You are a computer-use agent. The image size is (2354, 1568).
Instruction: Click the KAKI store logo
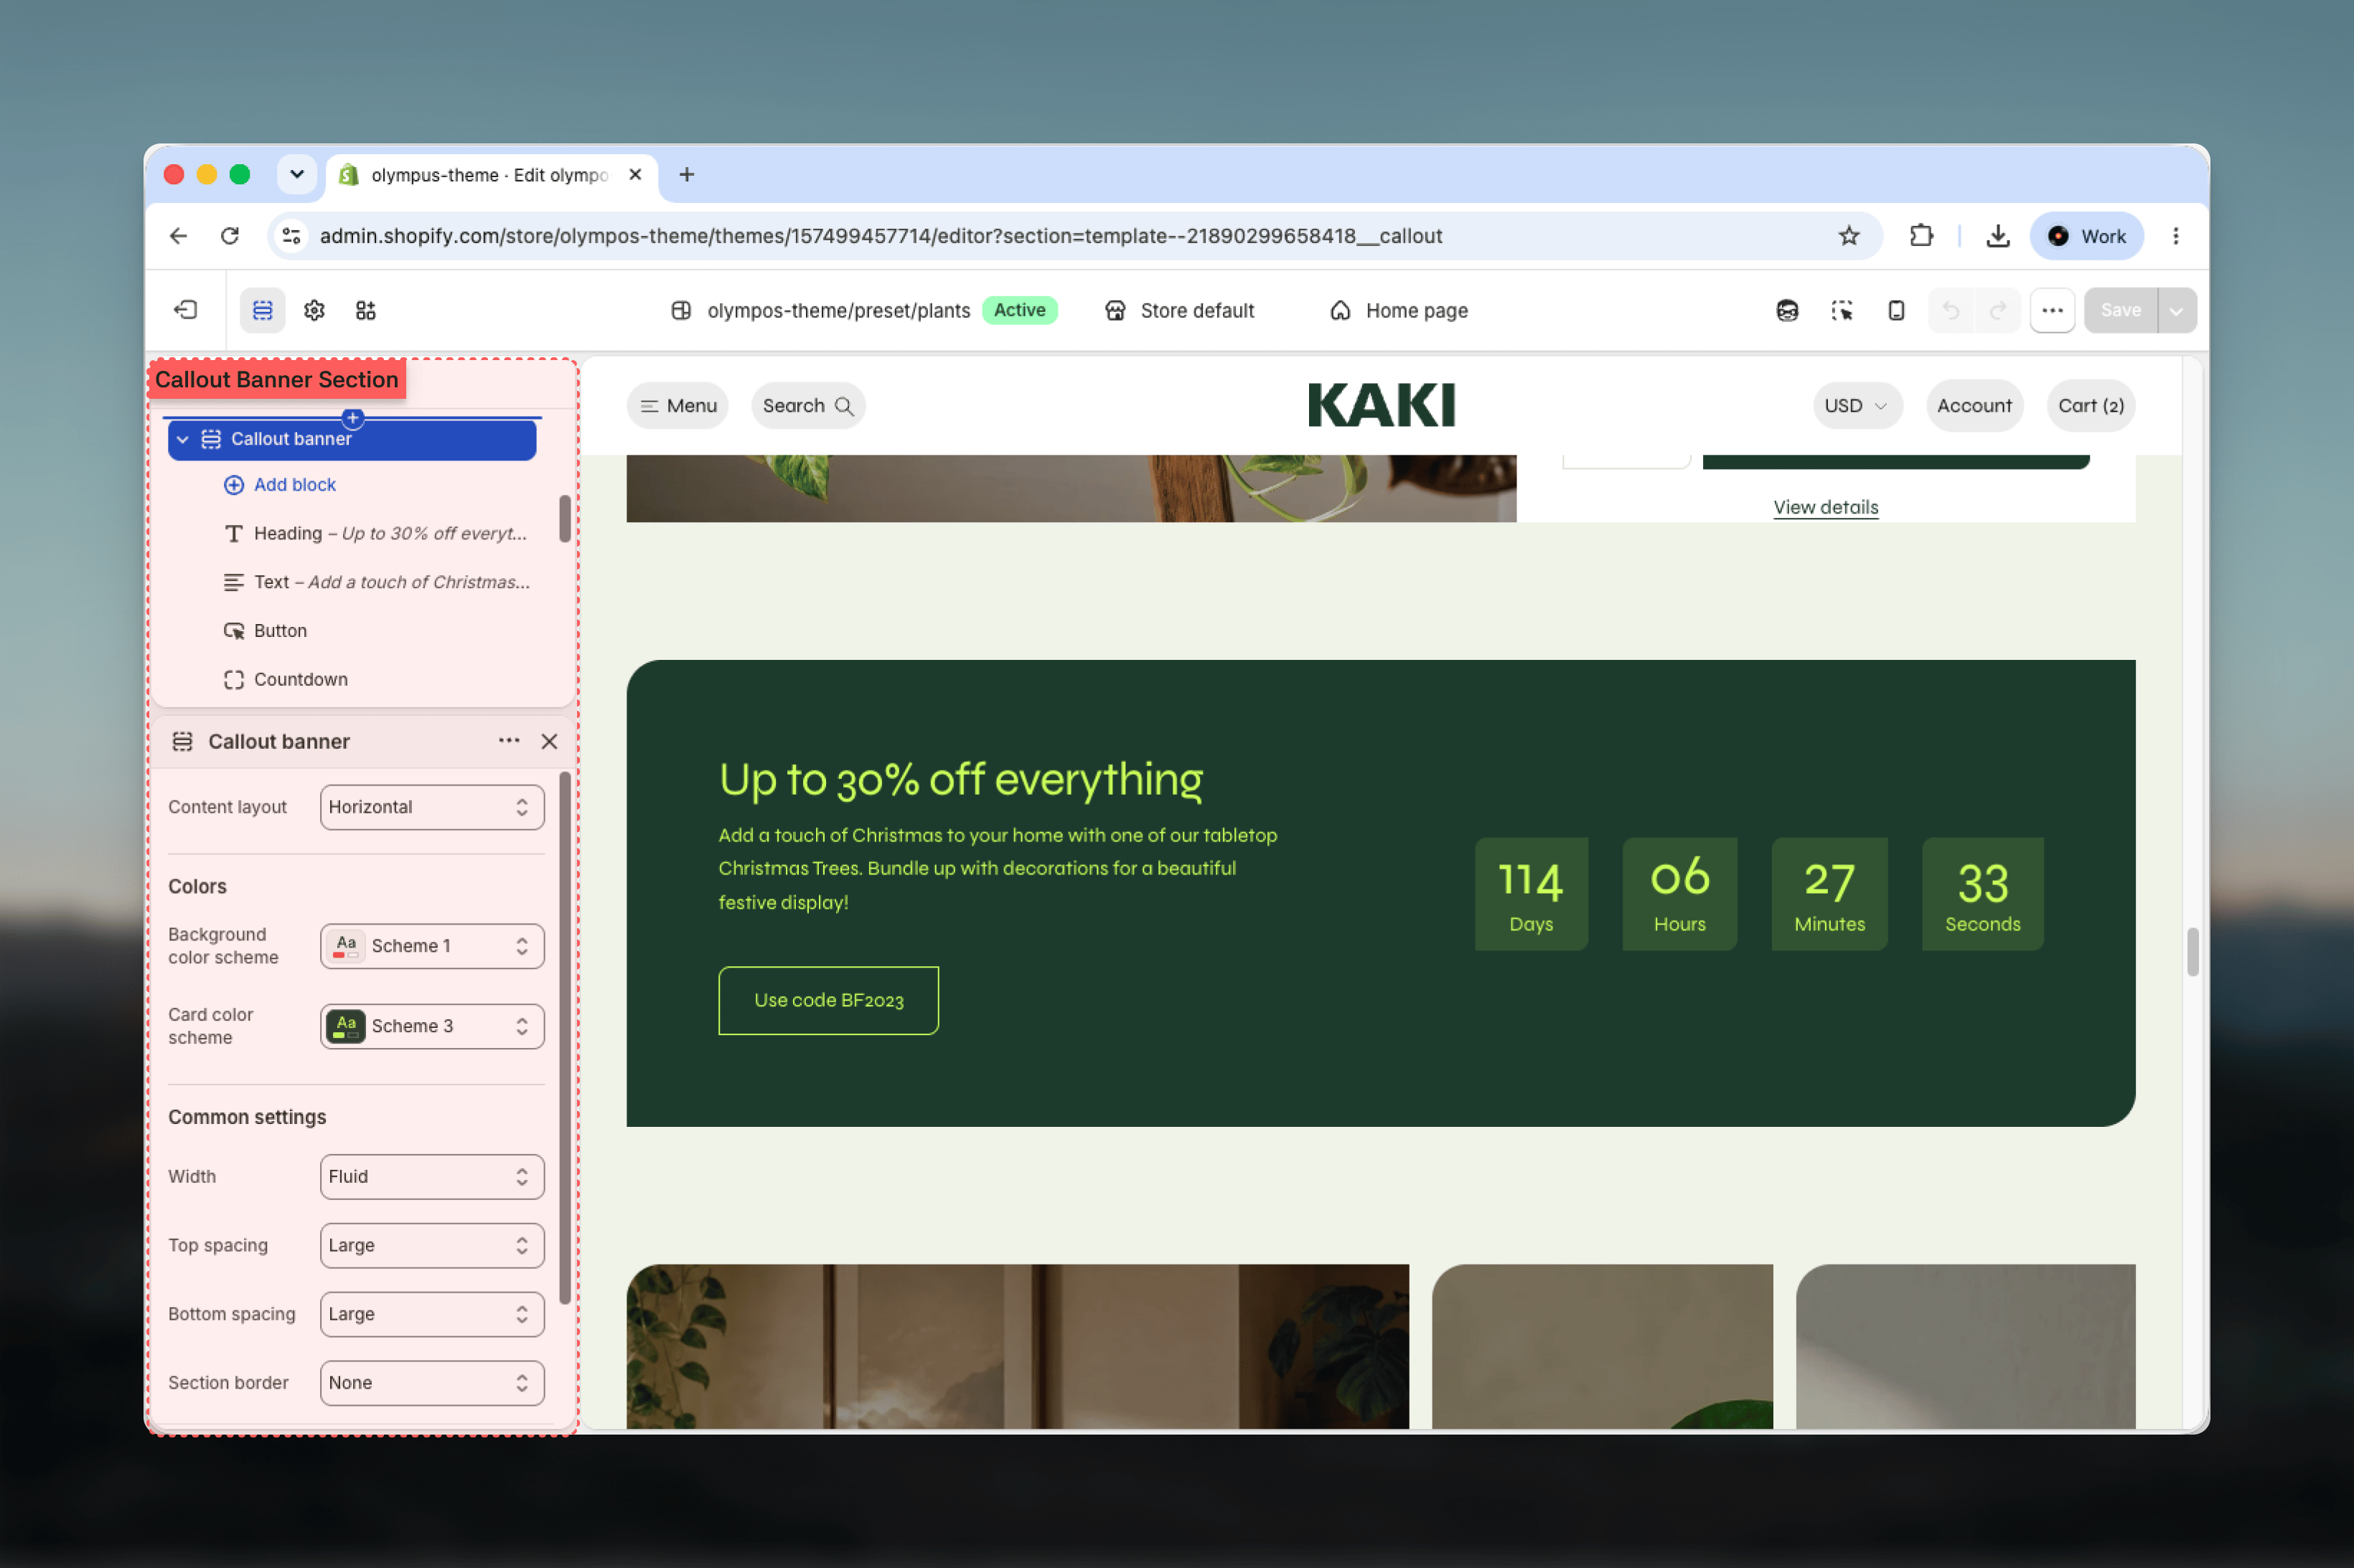pyautogui.click(x=1381, y=405)
